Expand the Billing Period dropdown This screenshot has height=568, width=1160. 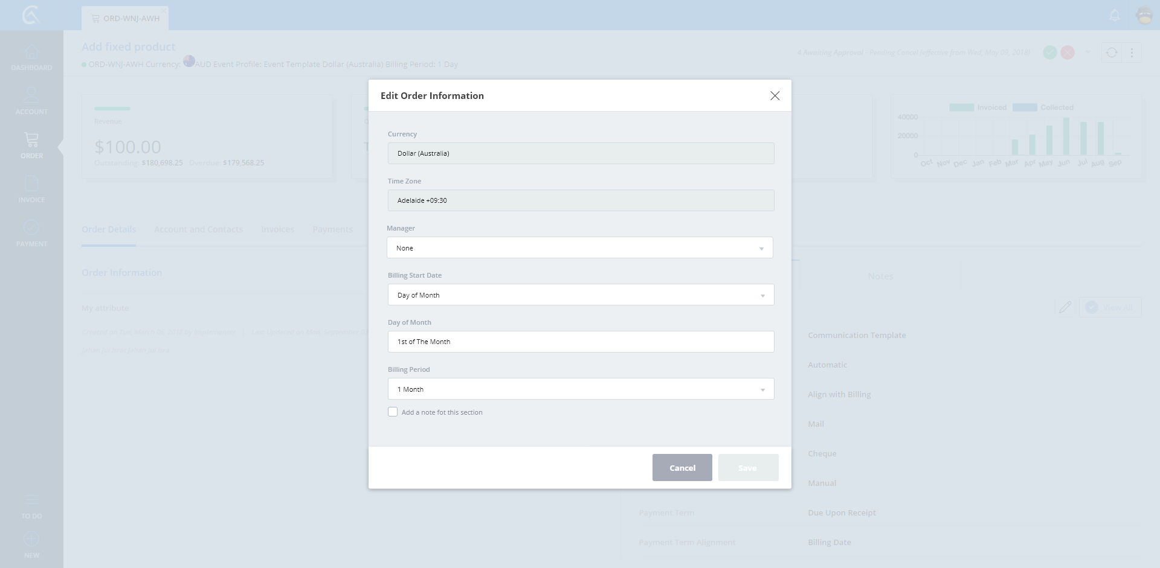pyautogui.click(x=580, y=389)
